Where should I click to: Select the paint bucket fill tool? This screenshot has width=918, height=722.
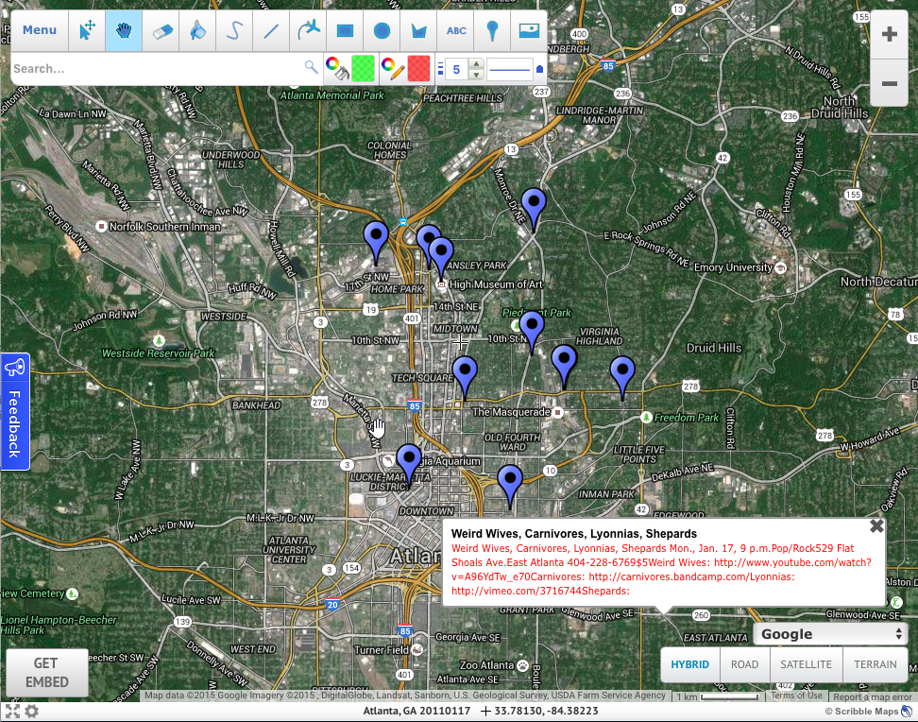tap(197, 30)
